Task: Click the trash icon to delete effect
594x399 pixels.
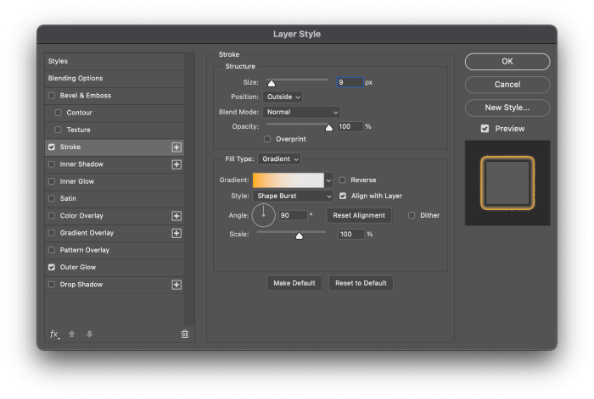Action: point(184,335)
